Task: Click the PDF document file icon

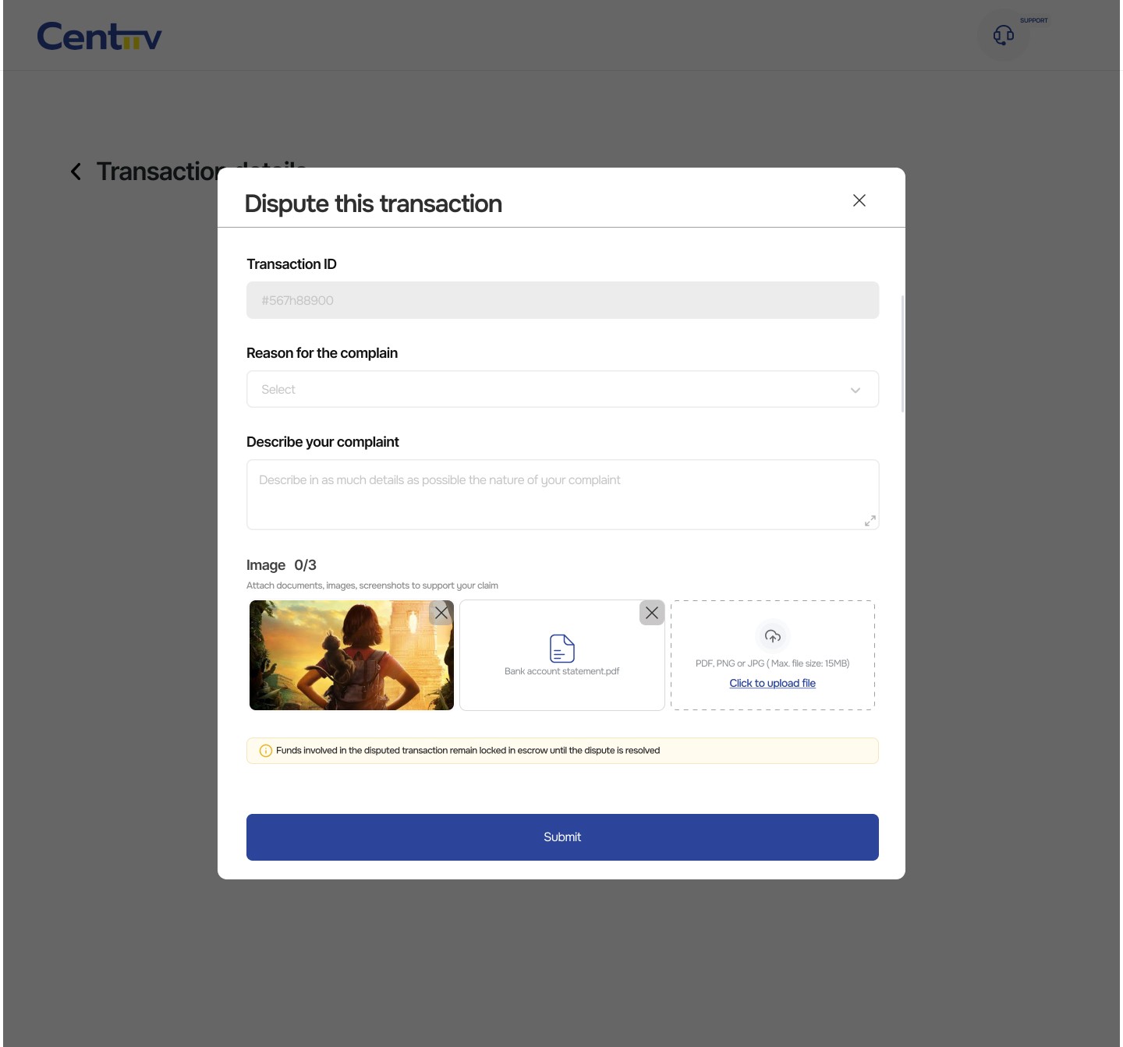Action: (x=562, y=648)
